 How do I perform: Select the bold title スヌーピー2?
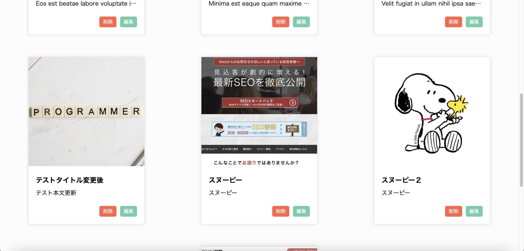click(401, 180)
